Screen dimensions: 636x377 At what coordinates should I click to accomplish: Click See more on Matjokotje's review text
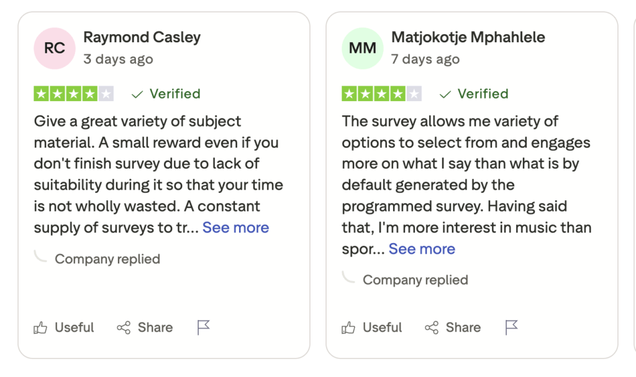(x=422, y=249)
